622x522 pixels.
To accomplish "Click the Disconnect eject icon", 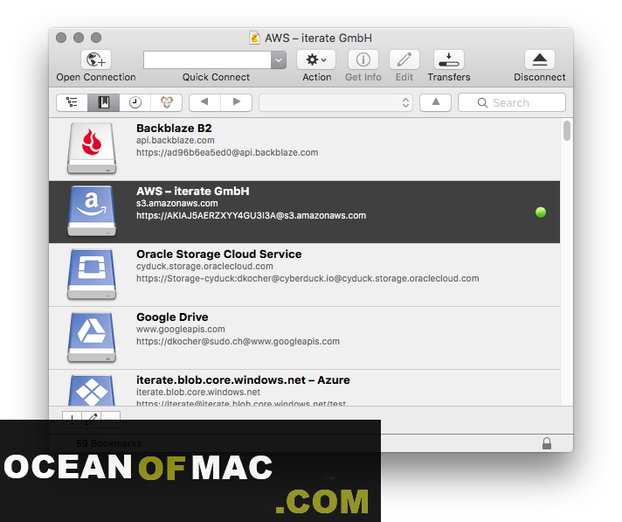I will (x=540, y=59).
